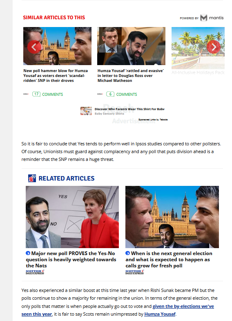232x321 pixels.
Task: Open 'Major new poll PROVES the Yes-No' article
Action: [71, 260]
